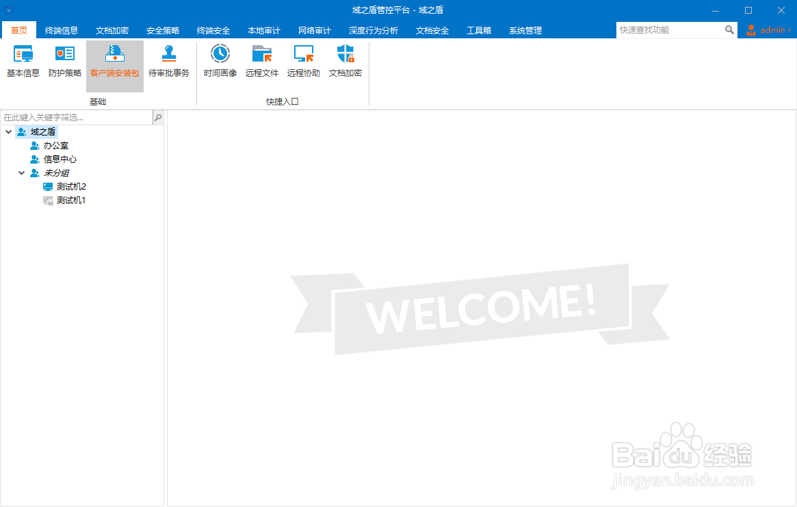797x507 pixels.
Task: Select the 未分组 group label
Action: (x=56, y=173)
